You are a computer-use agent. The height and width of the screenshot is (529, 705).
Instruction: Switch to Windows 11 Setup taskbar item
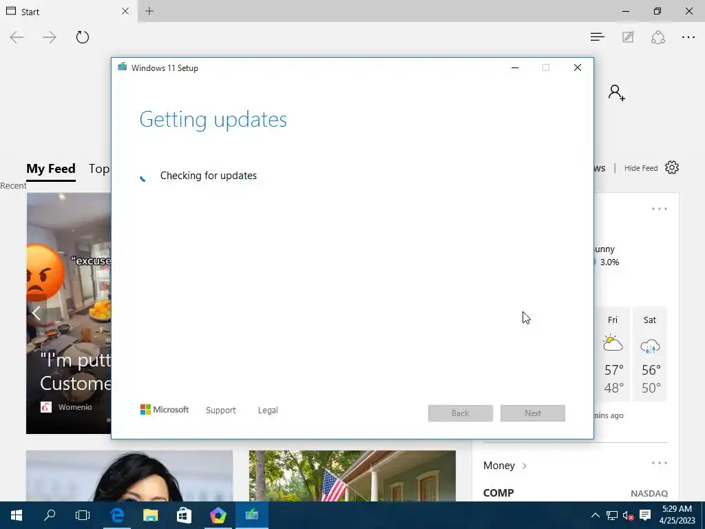(252, 515)
